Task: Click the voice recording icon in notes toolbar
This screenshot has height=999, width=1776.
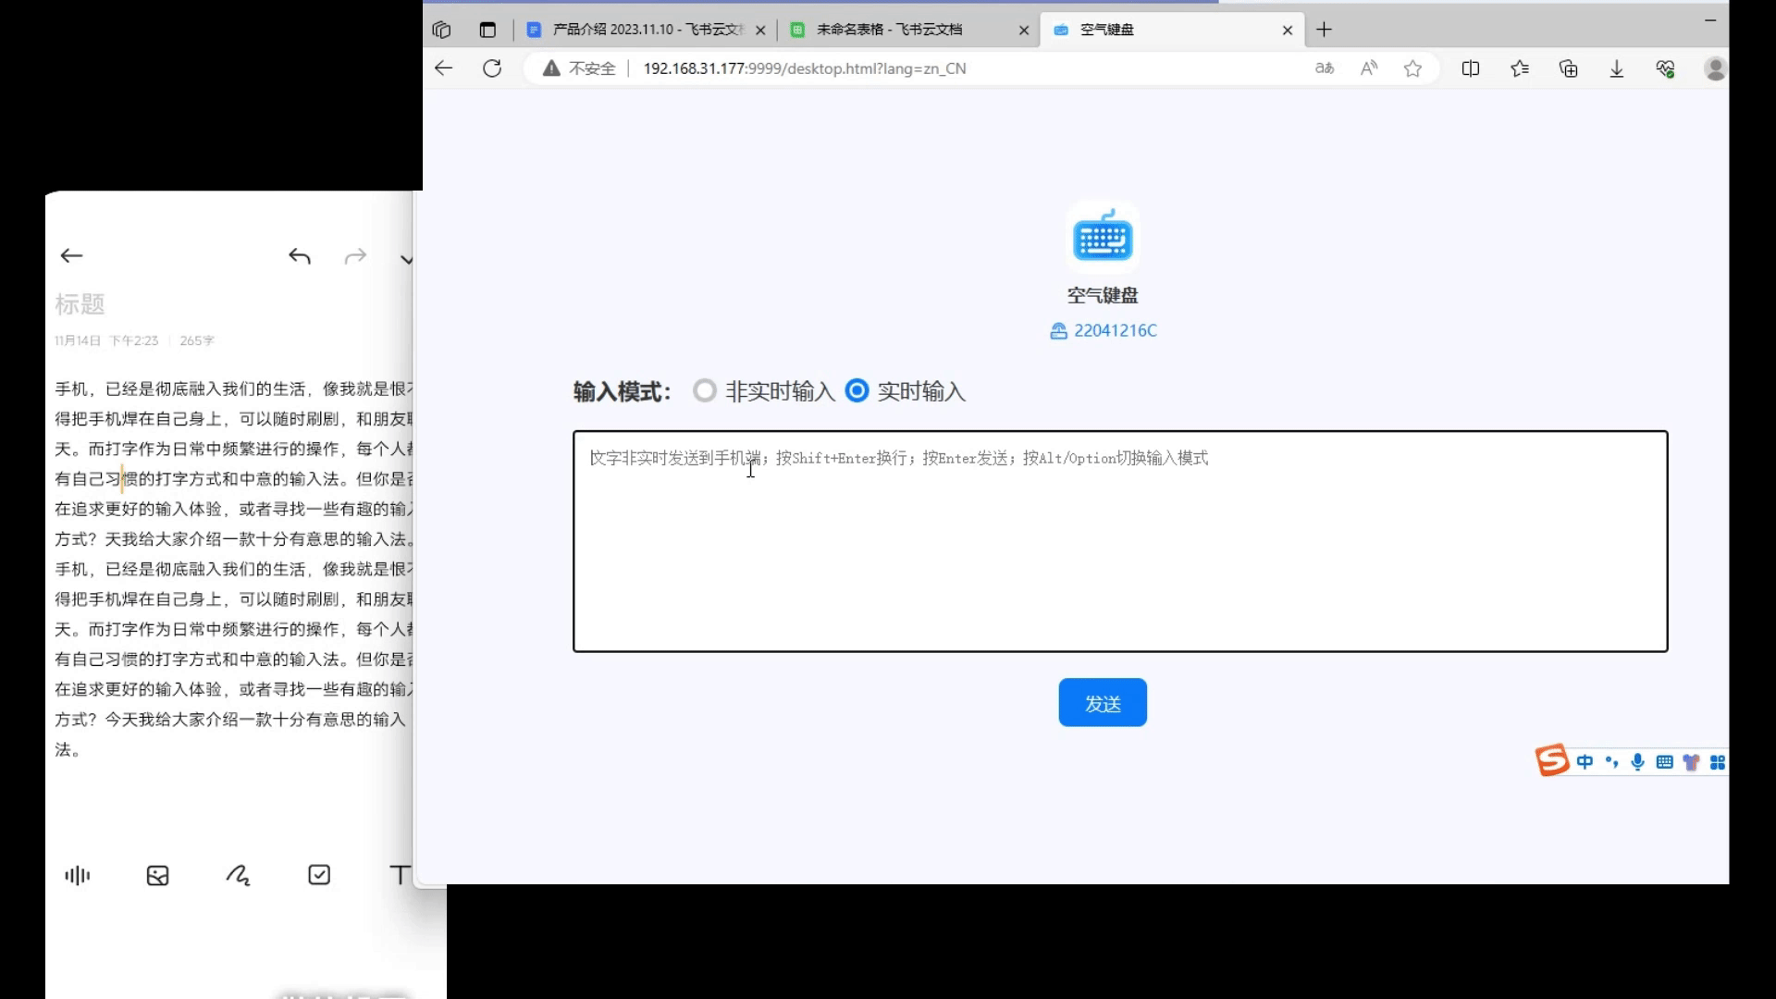Action: point(78,875)
